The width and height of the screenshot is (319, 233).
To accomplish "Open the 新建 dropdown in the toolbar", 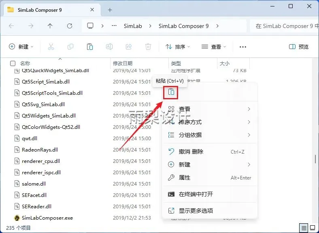I will [x=21, y=47].
